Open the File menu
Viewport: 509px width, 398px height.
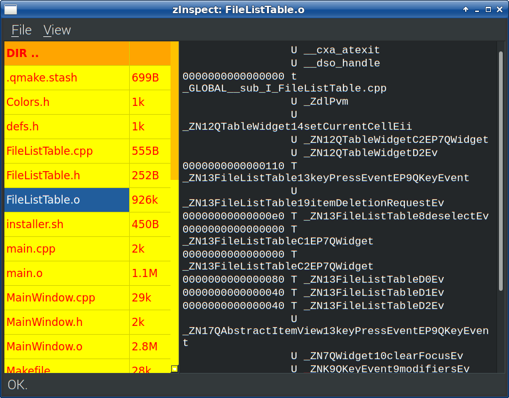tap(21, 30)
